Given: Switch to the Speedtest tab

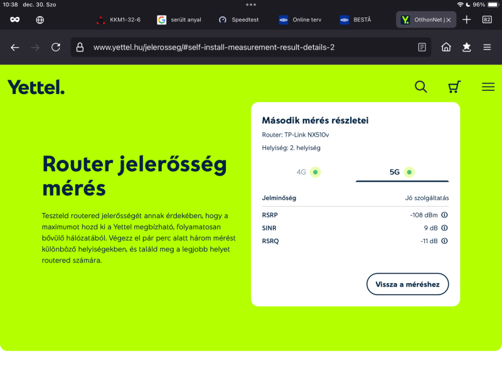Looking at the screenshot, I should tap(239, 20).
